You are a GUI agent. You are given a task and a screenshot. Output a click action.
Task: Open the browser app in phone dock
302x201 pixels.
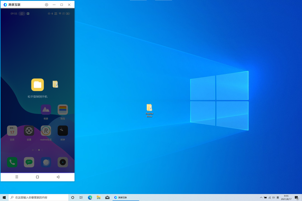[46, 162]
